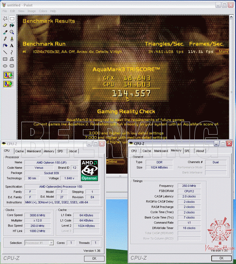This screenshot has width=236, height=264.
Task: Switch to About tab in left CPU-Z window
Action: [x=73, y=151]
